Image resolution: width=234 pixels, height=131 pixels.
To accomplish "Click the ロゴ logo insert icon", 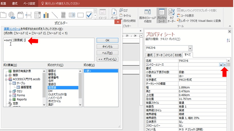I will click(123, 11).
